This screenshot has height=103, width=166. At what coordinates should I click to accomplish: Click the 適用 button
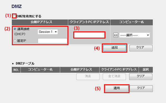coord(117,89)
